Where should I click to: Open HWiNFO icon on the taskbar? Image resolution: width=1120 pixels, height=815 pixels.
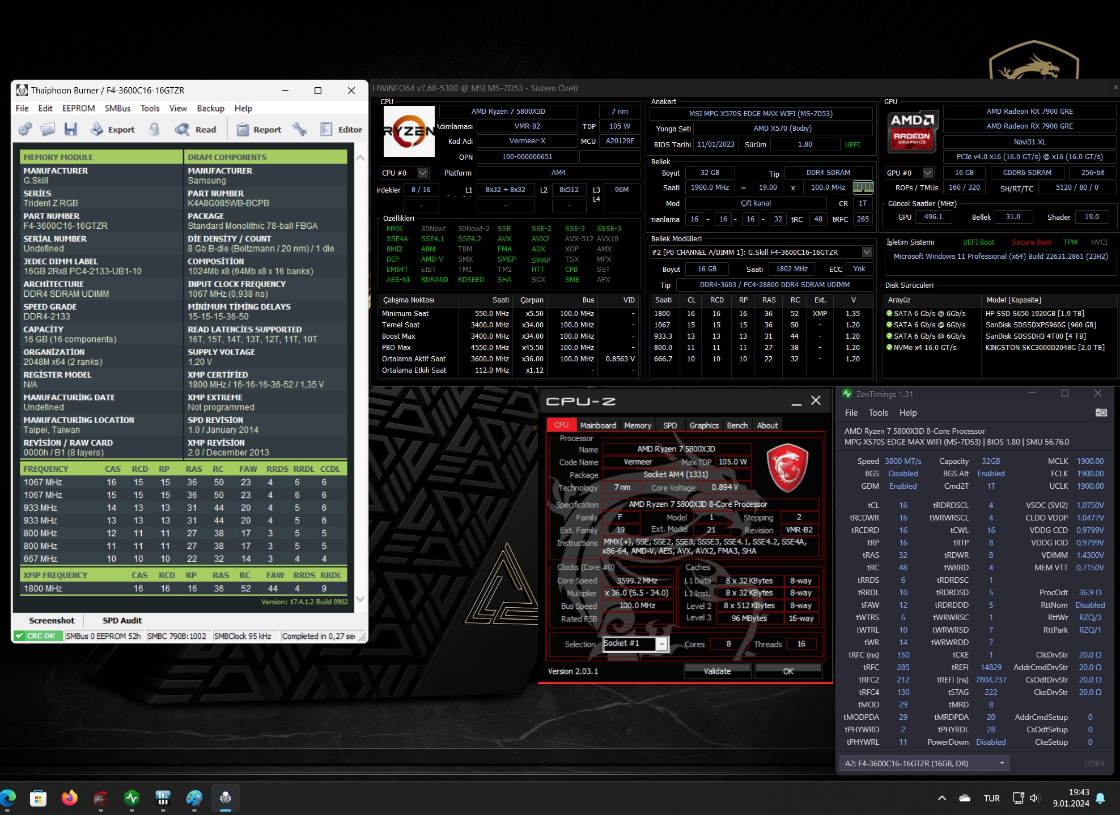coord(163,798)
